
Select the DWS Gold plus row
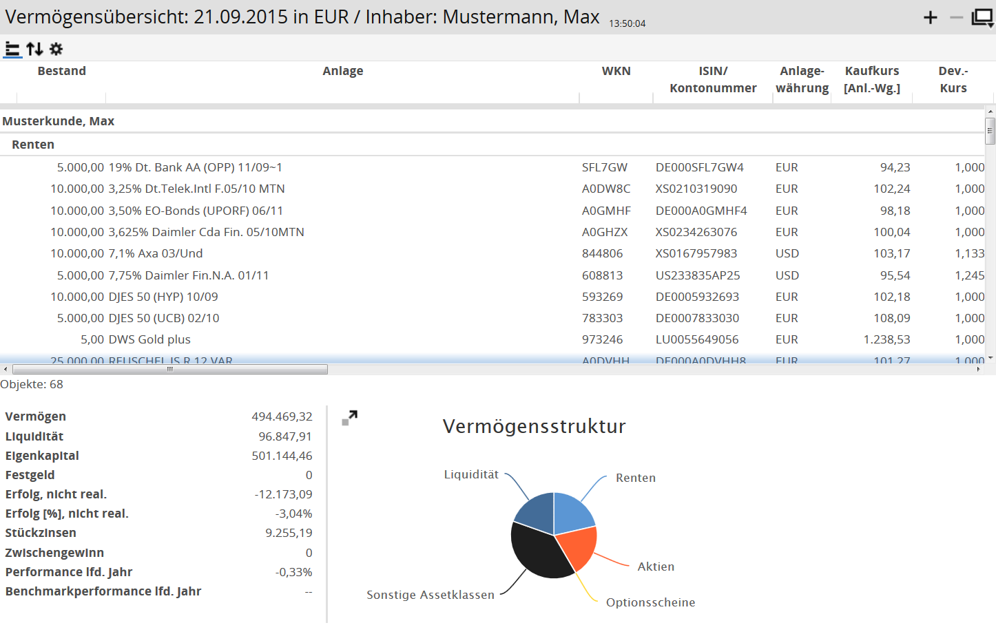[x=149, y=339]
